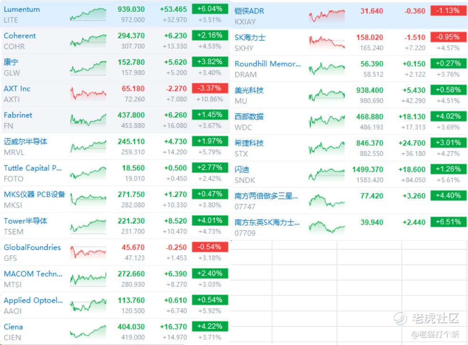Click the 闪迪 +1.26% change badge

coord(448,169)
